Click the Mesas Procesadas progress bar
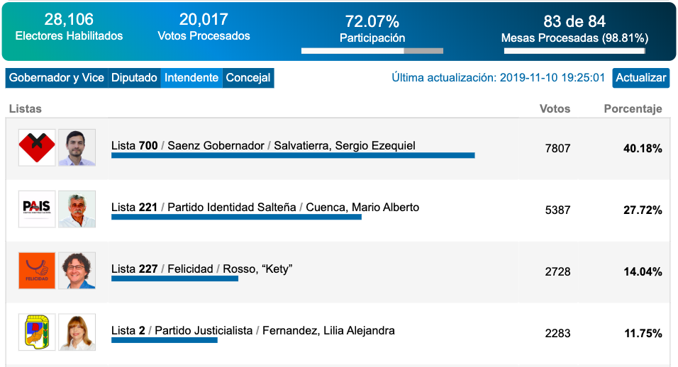The width and height of the screenshot is (678, 367). [574, 51]
